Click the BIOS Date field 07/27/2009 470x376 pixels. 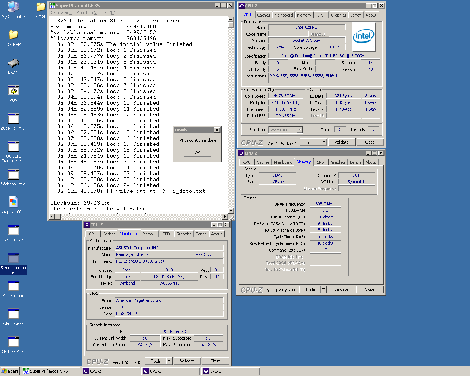[169, 314]
